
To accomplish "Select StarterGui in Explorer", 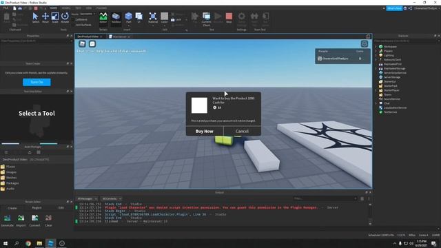I will click(389, 81).
